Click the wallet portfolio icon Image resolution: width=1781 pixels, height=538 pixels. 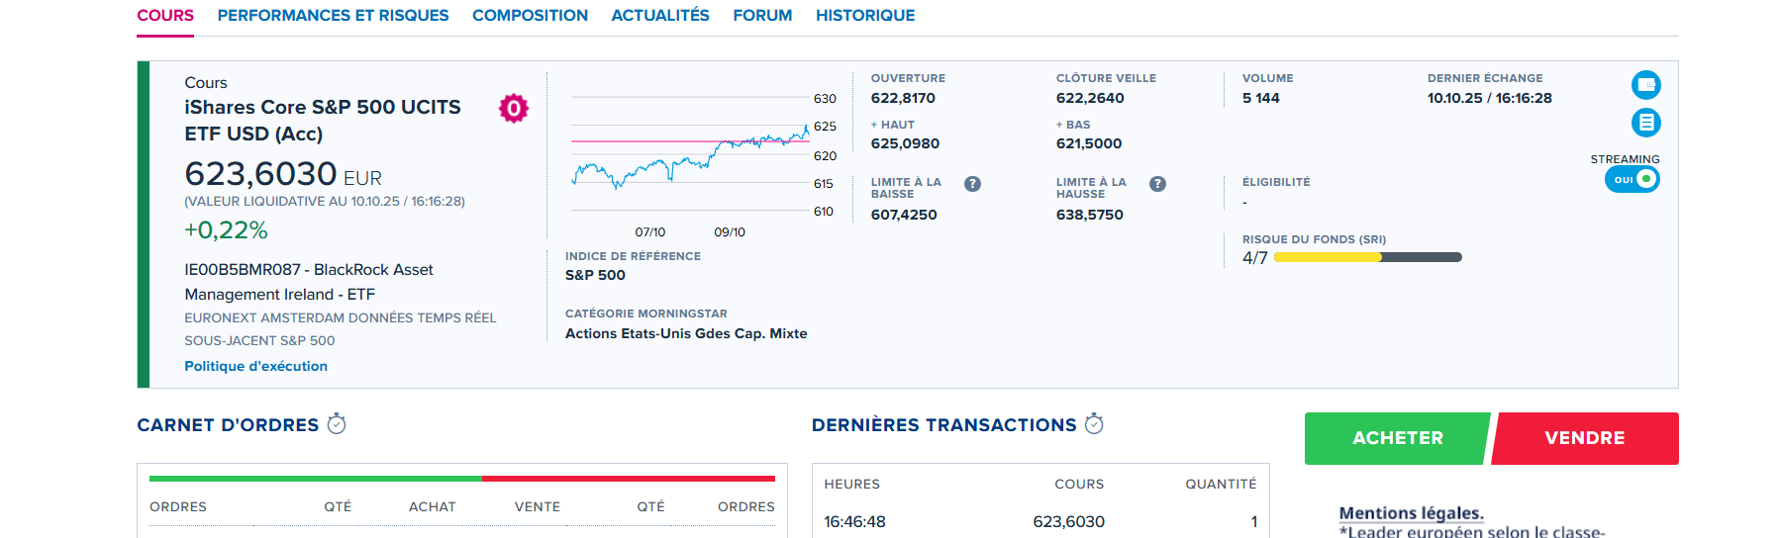click(x=1645, y=85)
